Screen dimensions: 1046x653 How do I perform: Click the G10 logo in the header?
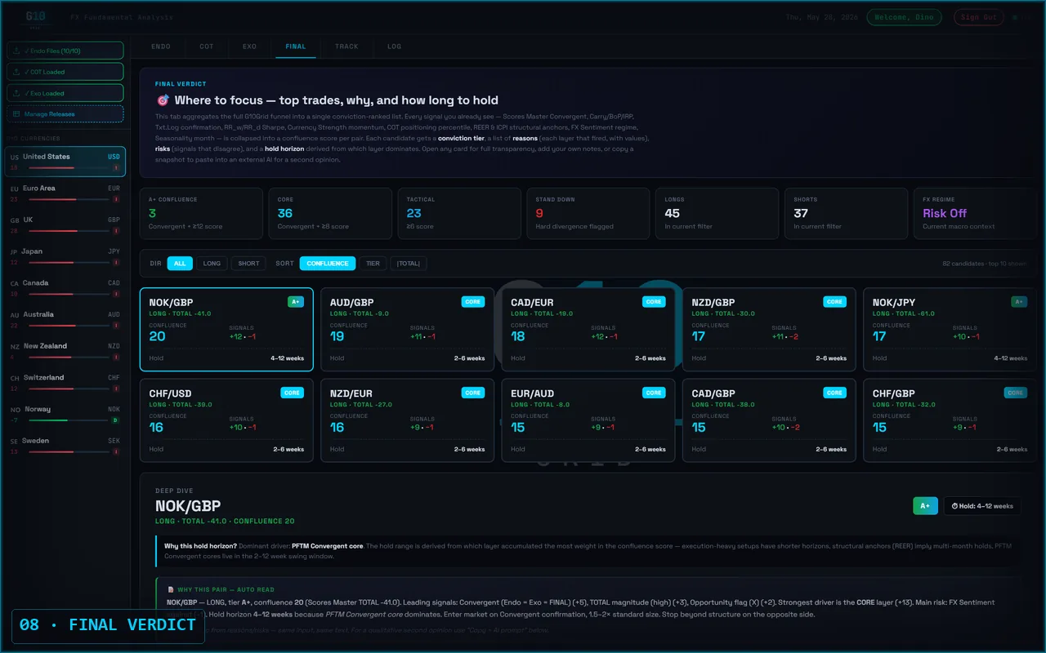click(35, 16)
